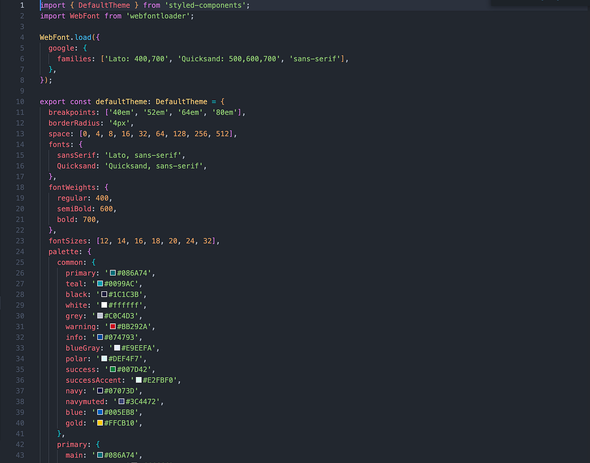Click value 32 in fontSizes array
The image size is (590, 463).
pyautogui.click(x=207, y=241)
